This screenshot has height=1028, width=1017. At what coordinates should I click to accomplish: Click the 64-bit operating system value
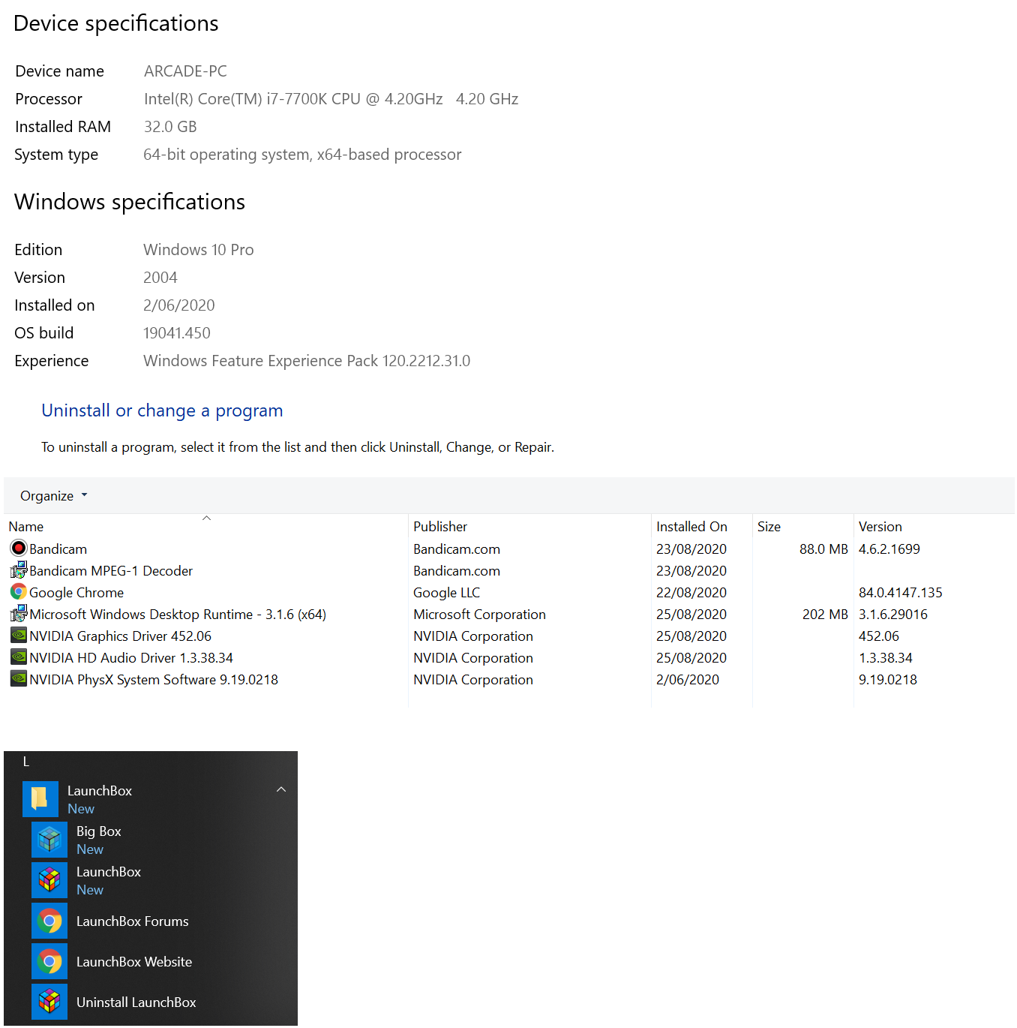tap(302, 155)
